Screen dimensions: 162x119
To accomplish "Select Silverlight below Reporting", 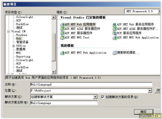I will [25, 60].
